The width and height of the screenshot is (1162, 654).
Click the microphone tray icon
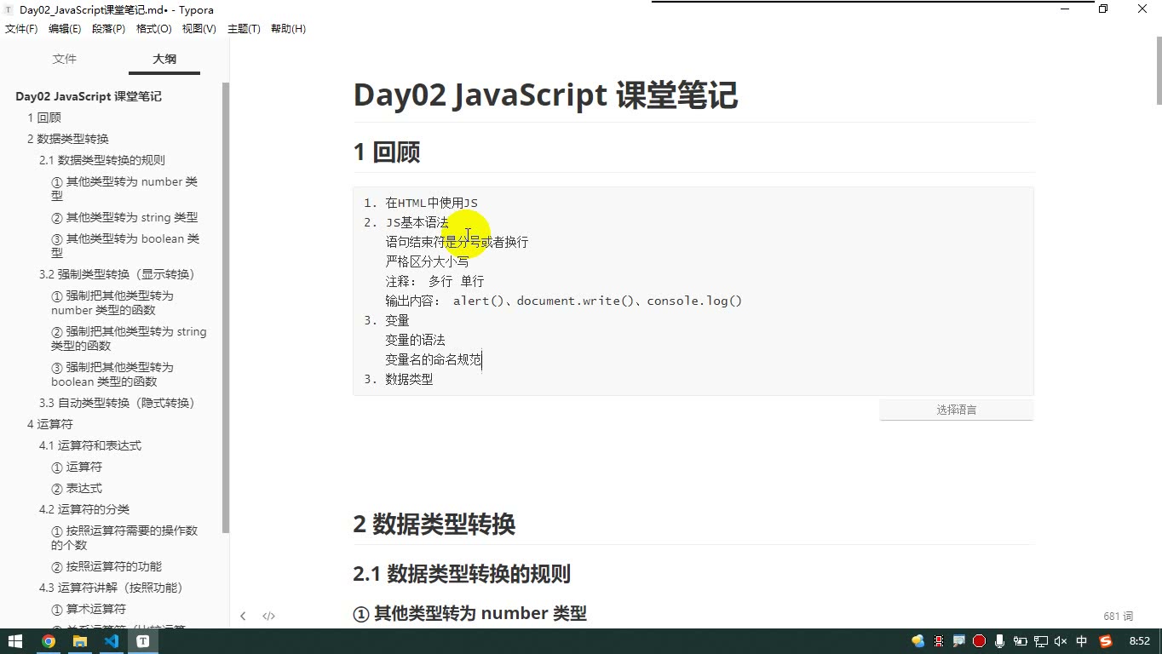(x=999, y=641)
